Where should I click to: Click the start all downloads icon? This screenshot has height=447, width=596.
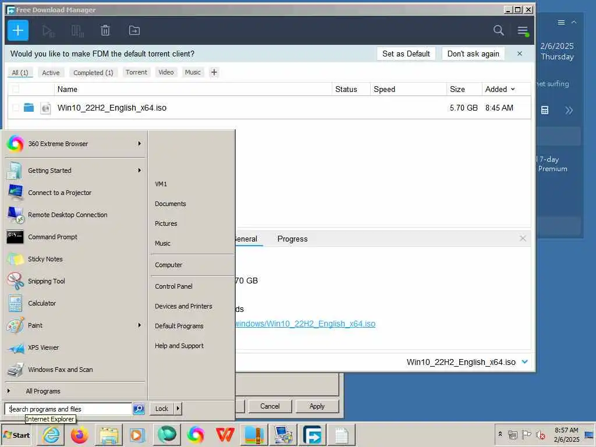(x=48, y=31)
